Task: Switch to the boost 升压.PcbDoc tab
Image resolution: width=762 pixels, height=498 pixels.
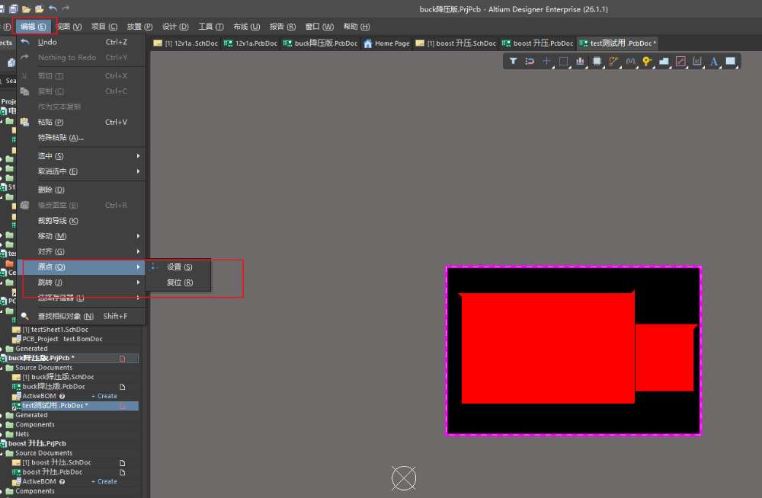Action: (x=537, y=43)
